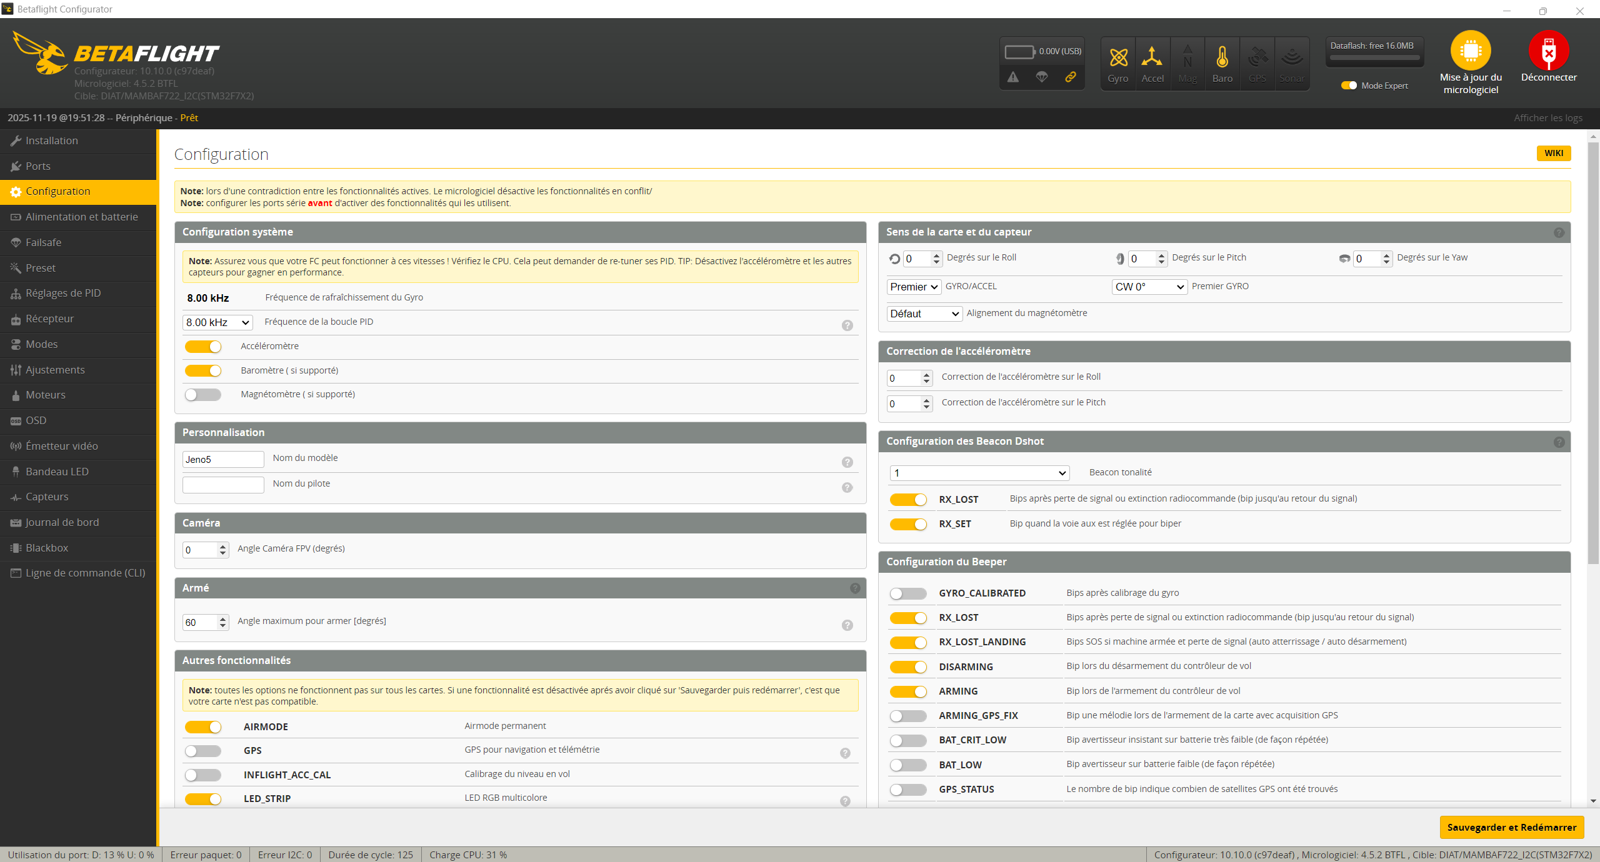This screenshot has width=1600, height=862.
Task: Click the help icon in Armé section header
Action: [855, 588]
